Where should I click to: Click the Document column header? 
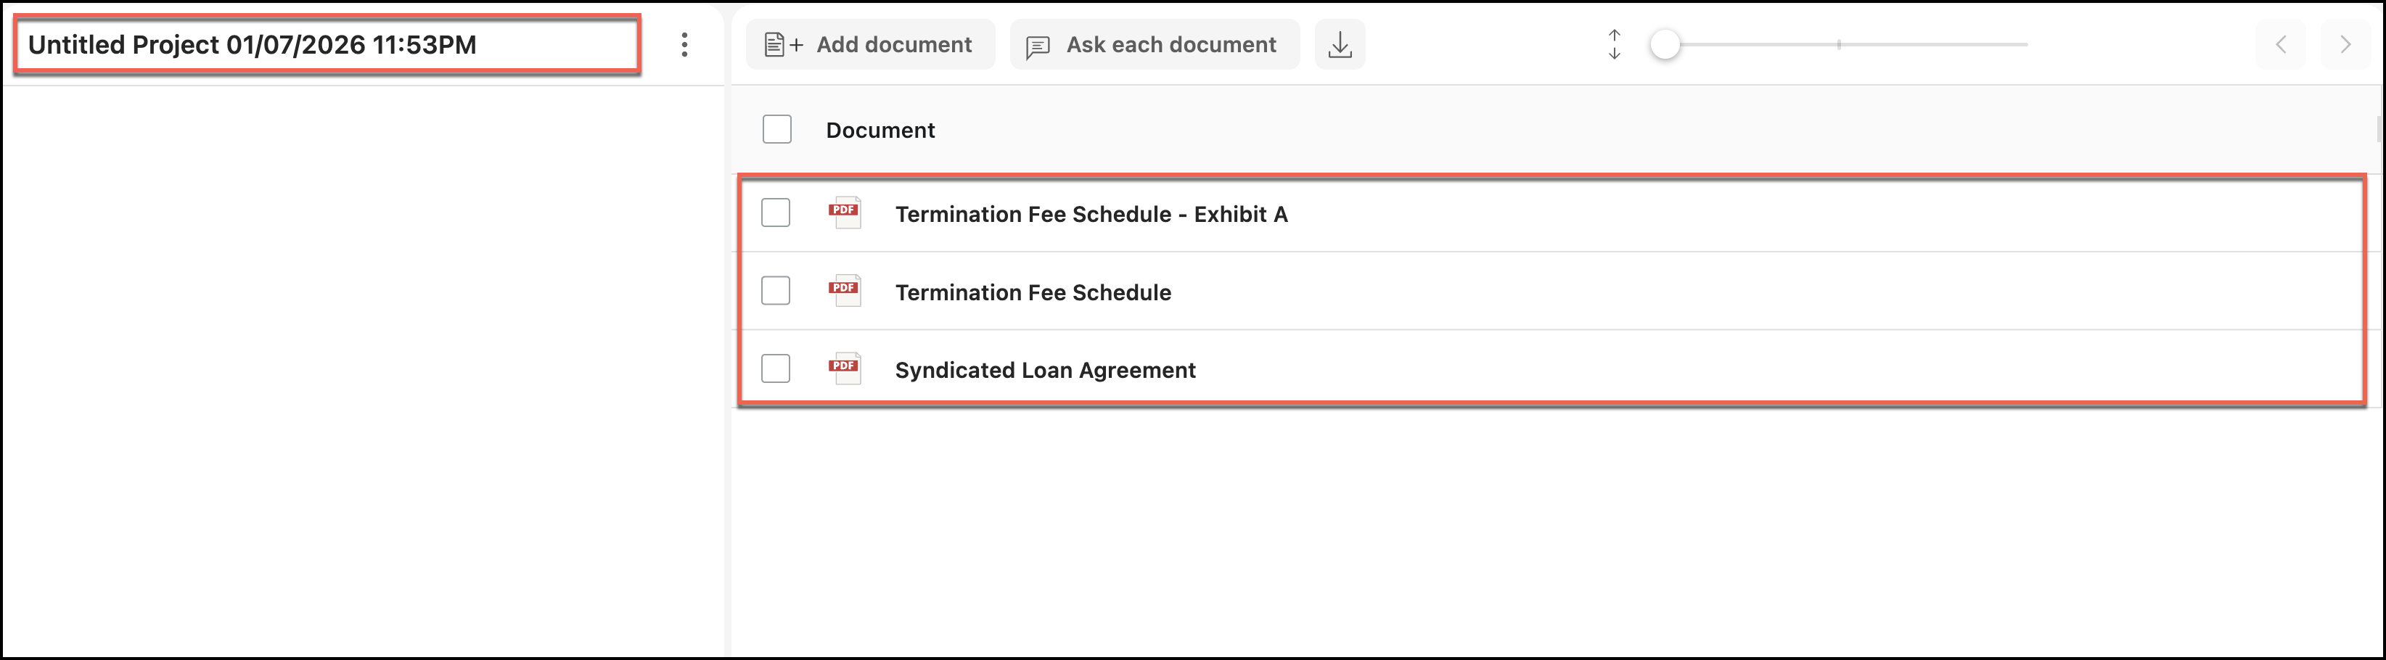click(x=880, y=131)
